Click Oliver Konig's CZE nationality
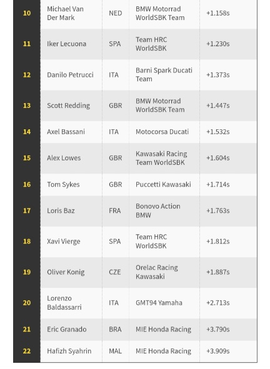 (x=115, y=272)
